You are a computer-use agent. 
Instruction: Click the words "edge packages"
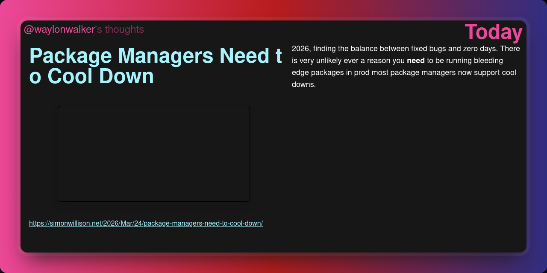(x=318, y=73)
